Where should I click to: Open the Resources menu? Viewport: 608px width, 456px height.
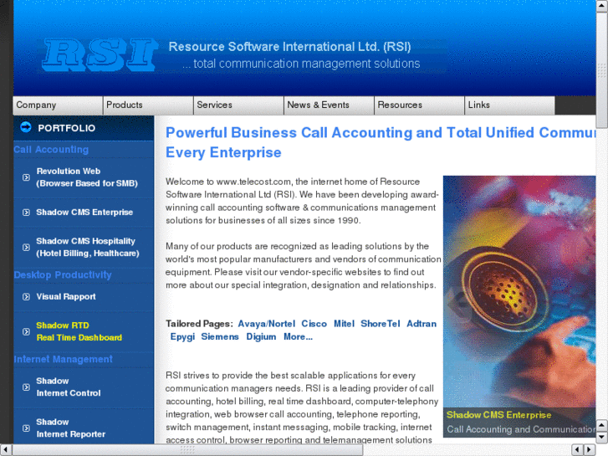coord(419,105)
